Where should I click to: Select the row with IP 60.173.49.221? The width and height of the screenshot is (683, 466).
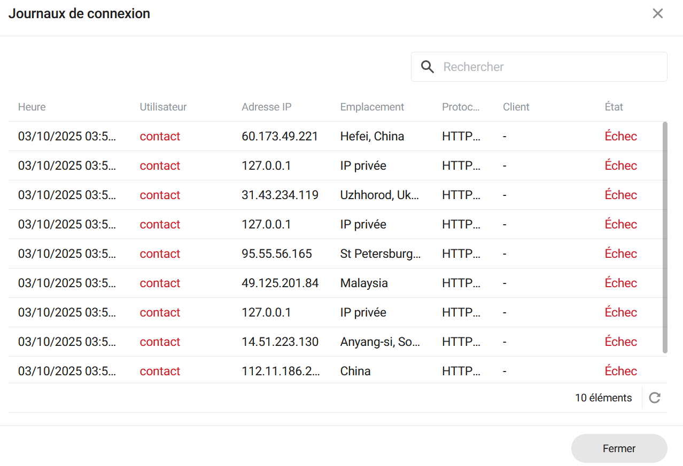280,136
